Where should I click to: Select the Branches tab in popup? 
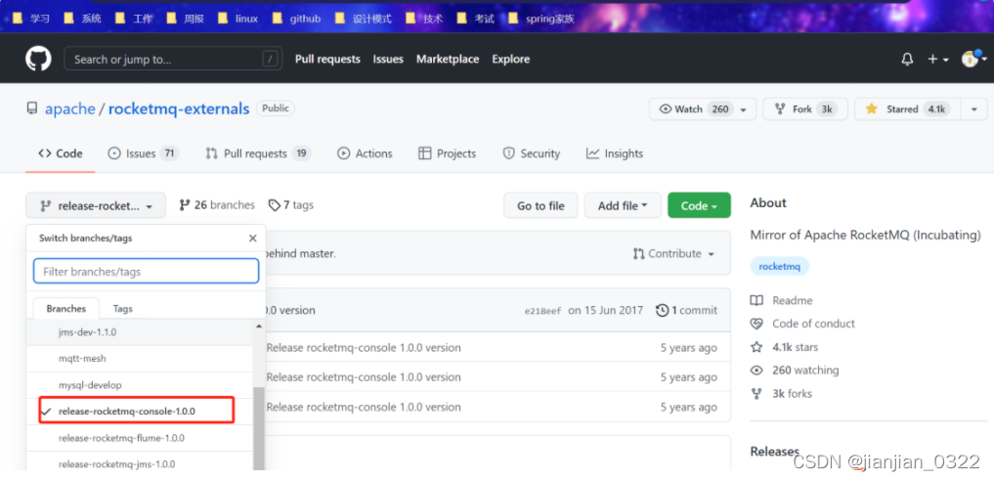(65, 309)
